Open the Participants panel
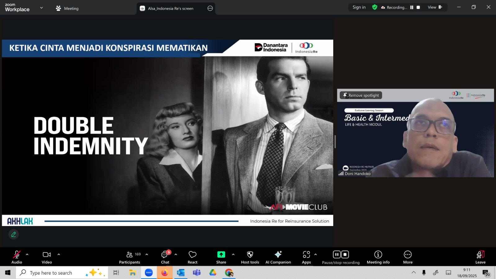This screenshot has width=496, height=279. click(x=130, y=257)
